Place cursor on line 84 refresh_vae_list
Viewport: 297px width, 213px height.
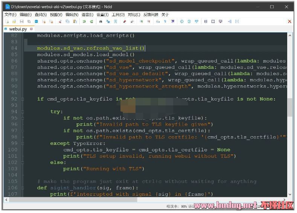(x=113, y=48)
